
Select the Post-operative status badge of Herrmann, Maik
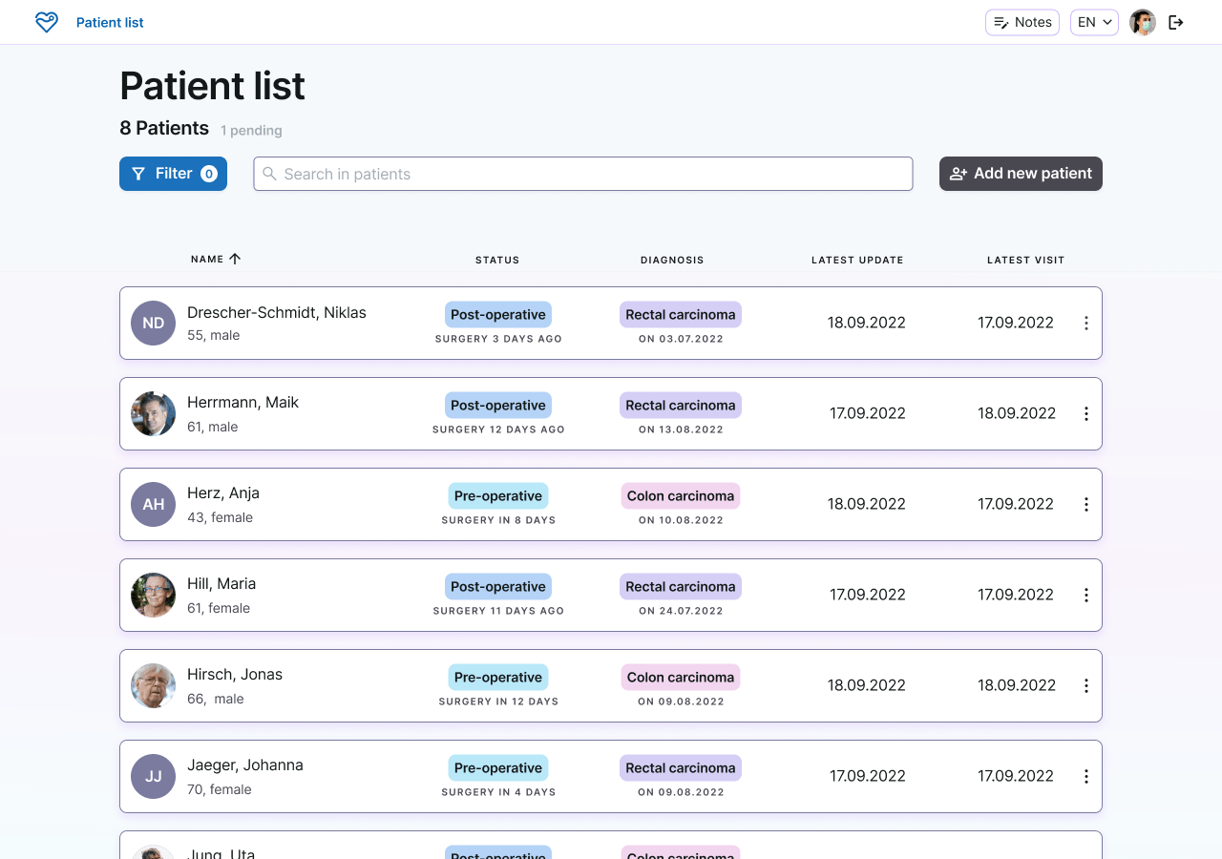point(497,405)
